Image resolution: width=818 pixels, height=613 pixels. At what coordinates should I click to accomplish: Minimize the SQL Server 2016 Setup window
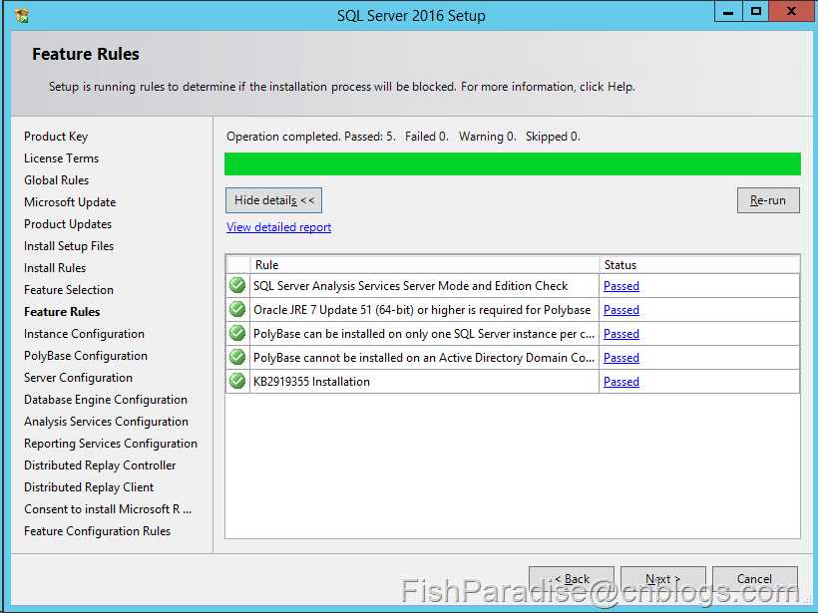(x=728, y=12)
